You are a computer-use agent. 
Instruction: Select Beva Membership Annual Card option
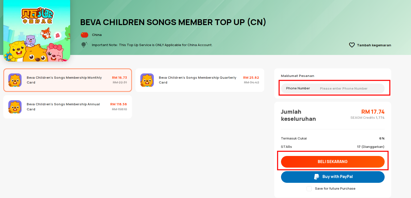click(68, 107)
